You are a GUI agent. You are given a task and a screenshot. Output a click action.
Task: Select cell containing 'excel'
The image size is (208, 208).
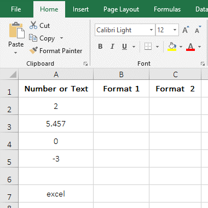56,194
